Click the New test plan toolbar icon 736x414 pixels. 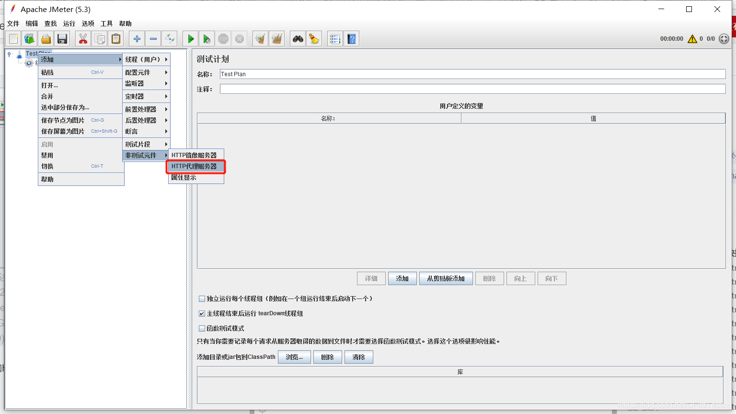[13, 39]
